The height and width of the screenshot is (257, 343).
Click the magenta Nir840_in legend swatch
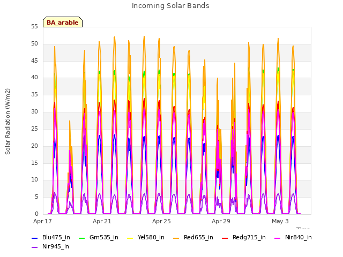(x=278, y=238)
